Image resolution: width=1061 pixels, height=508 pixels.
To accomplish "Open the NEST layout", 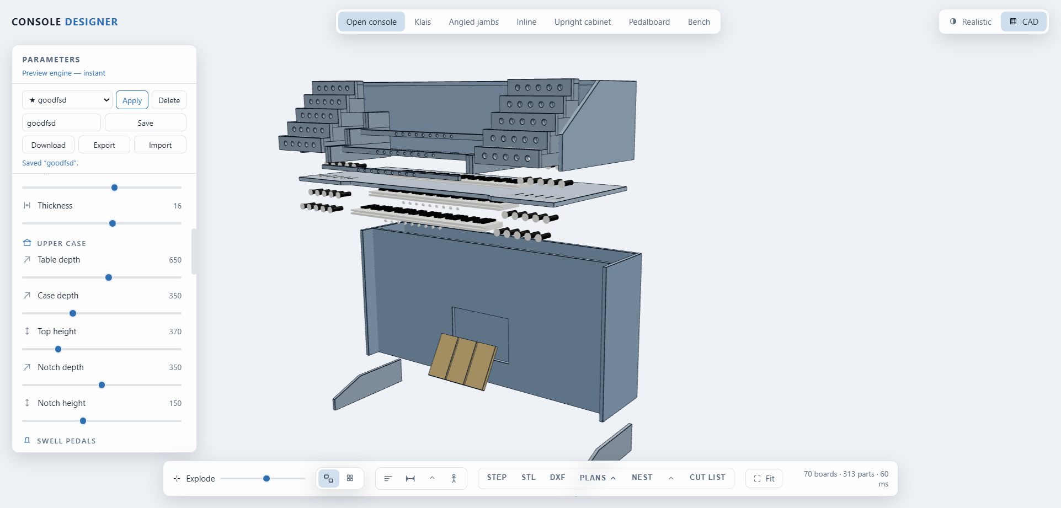I will 642,478.
